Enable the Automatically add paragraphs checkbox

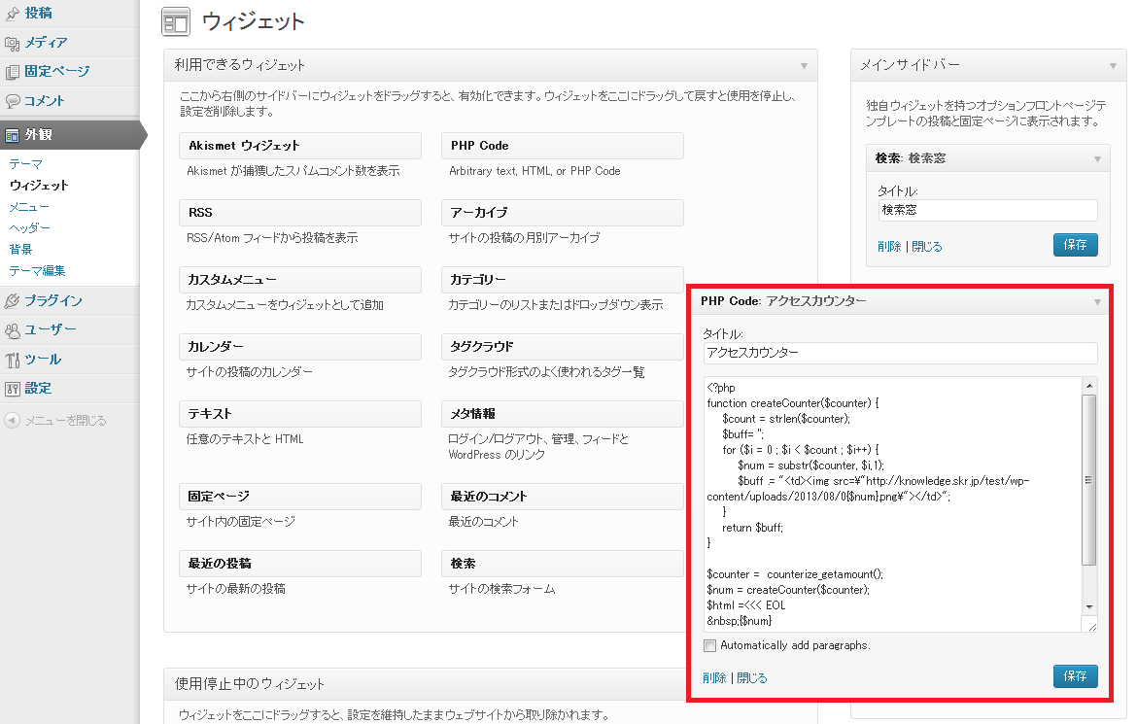point(710,646)
